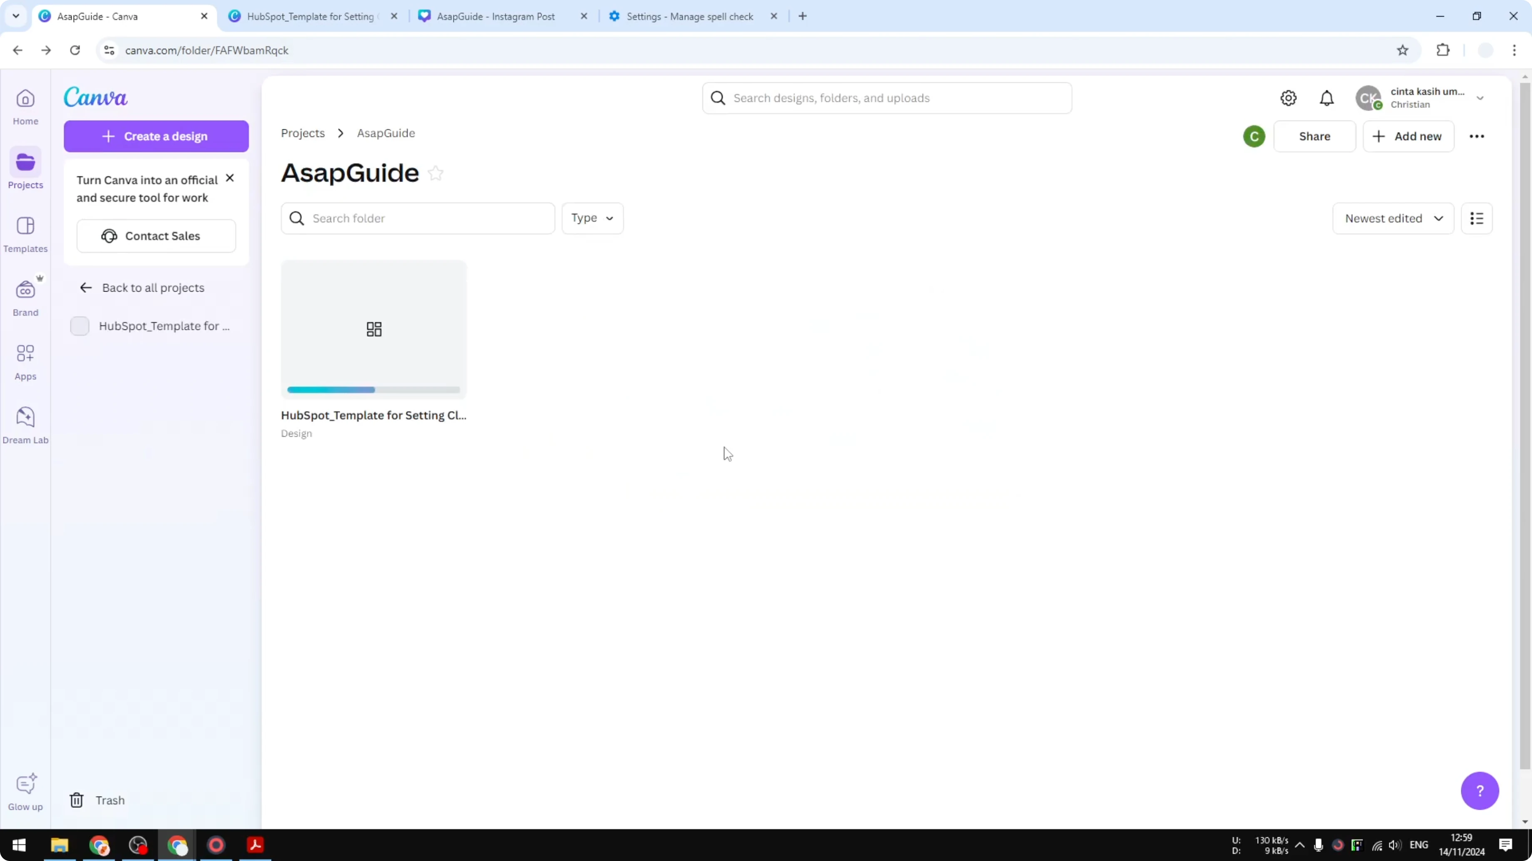Select Templates from the sidebar
This screenshot has width=1532, height=861.
coord(25,234)
